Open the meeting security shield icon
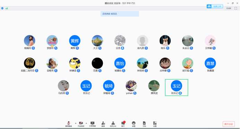 (x=2, y=8)
